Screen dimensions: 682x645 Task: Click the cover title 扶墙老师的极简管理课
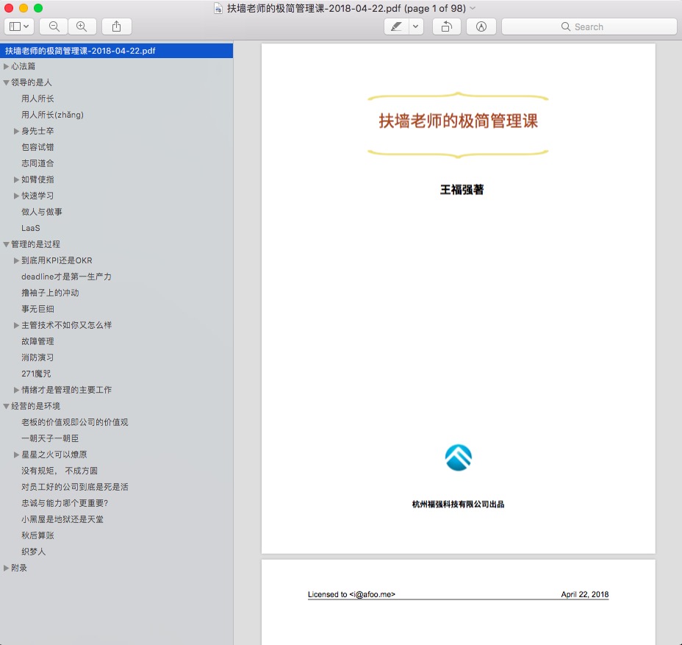[458, 121]
